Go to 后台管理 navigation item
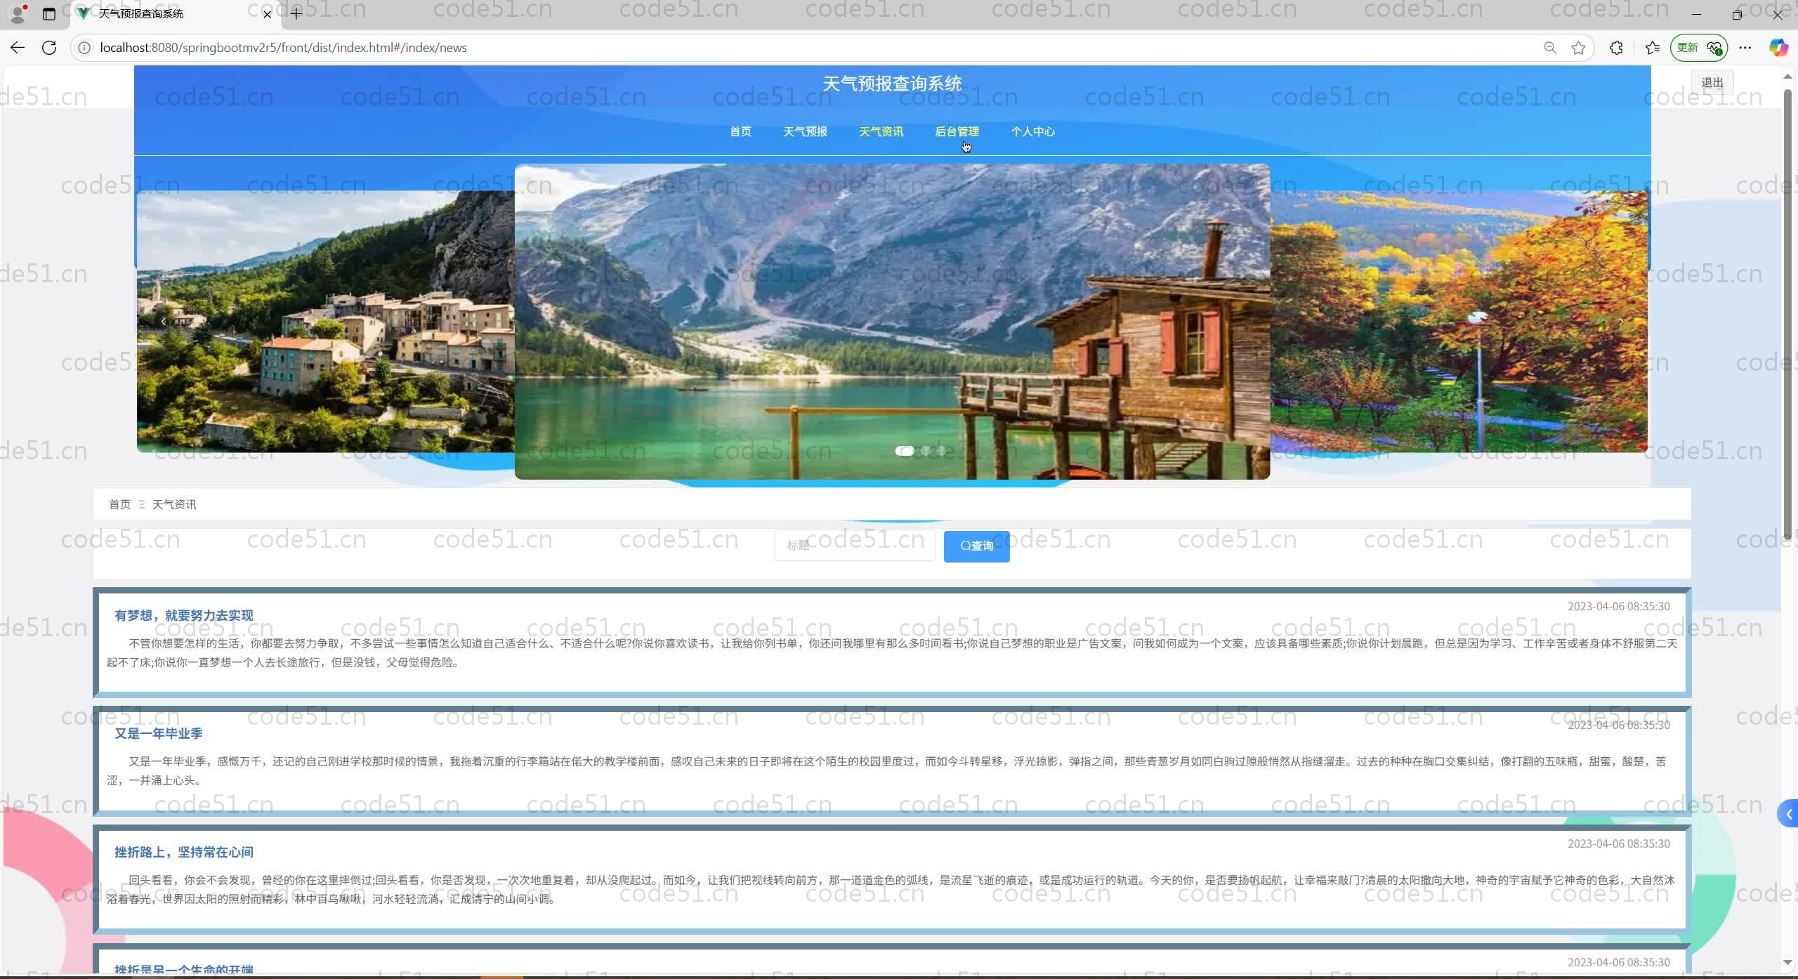 (957, 131)
